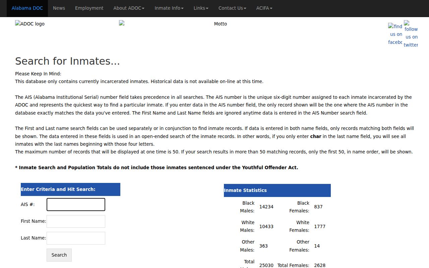
Task: Click the Total Females label
Action: point(293,265)
